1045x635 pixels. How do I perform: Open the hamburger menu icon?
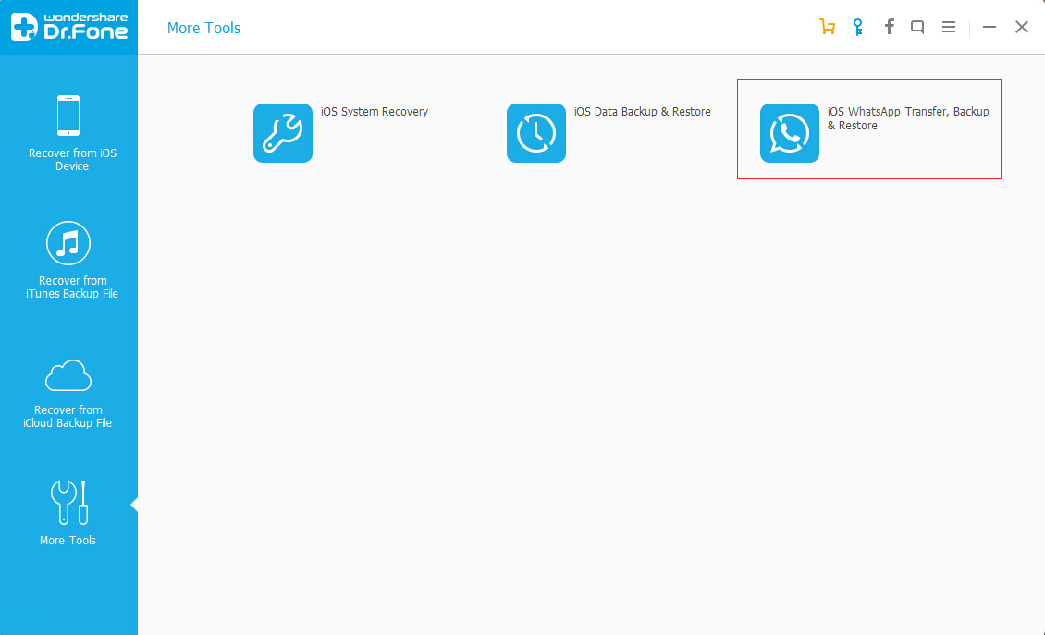point(949,27)
